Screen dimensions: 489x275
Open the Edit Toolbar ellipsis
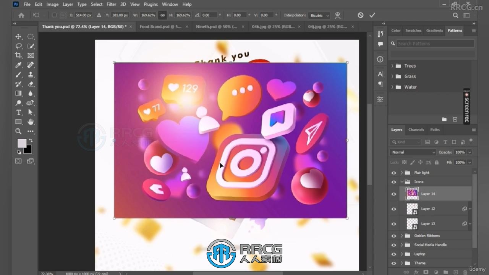31,131
